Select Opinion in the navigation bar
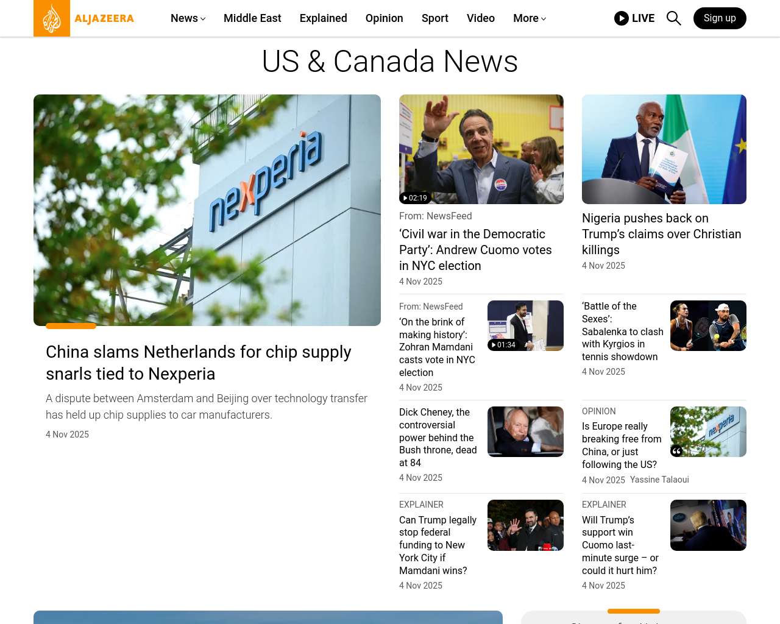 tap(384, 18)
